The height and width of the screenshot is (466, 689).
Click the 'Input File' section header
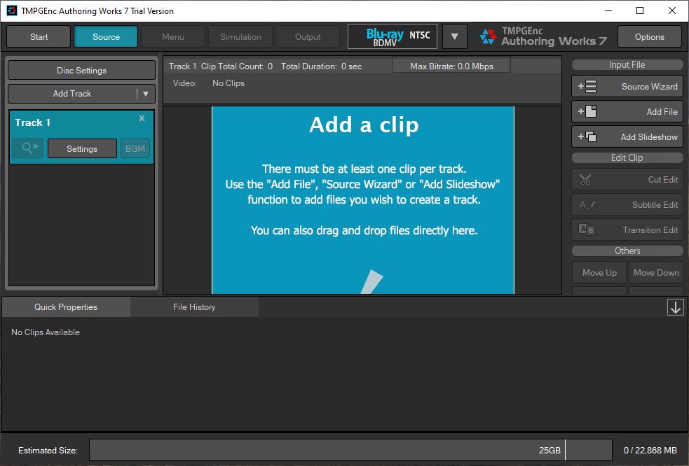tap(627, 65)
